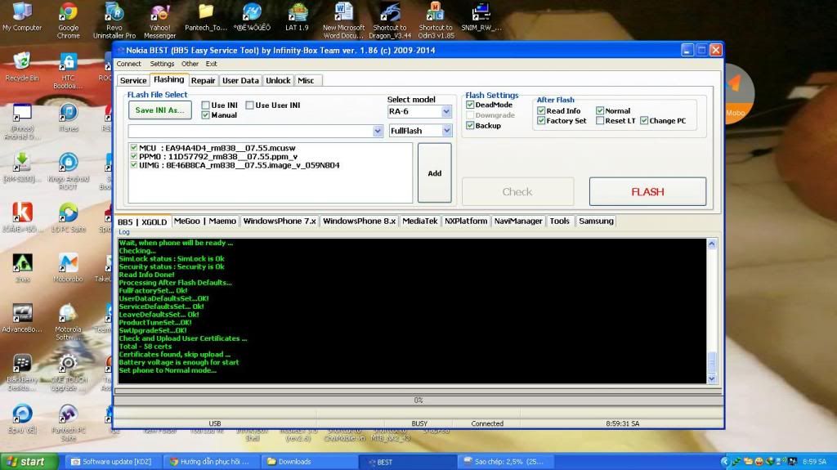Open the Pantech_To... folder on the desktop

tap(205, 16)
